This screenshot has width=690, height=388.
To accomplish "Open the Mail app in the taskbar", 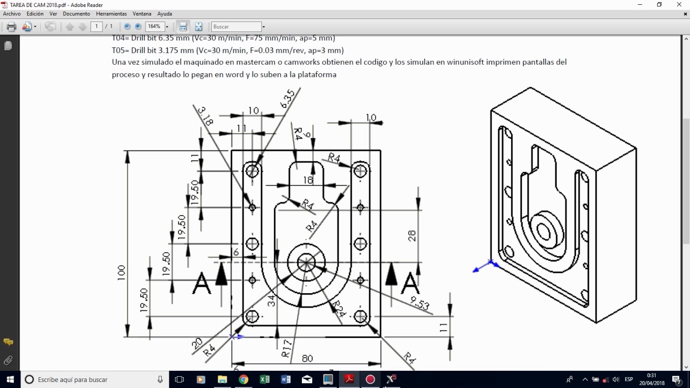I will 307,379.
